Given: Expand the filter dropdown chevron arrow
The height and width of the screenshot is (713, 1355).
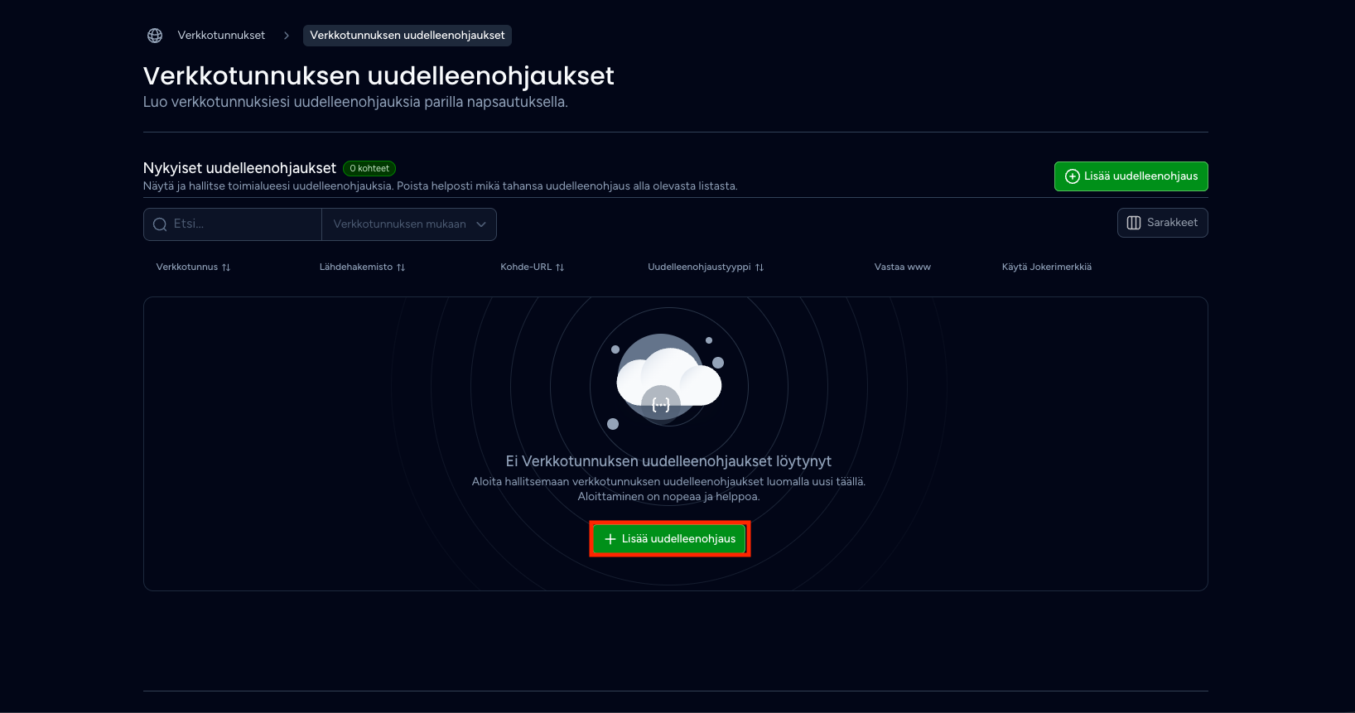Looking at the screenshot, I should coord(481,224).
